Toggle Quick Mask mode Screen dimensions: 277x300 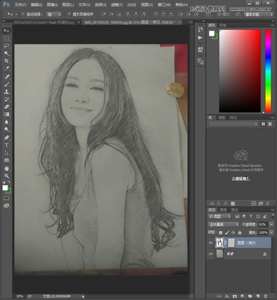(x=7, y=198)
